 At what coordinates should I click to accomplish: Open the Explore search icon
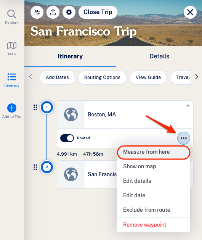[x=12, y=14]
